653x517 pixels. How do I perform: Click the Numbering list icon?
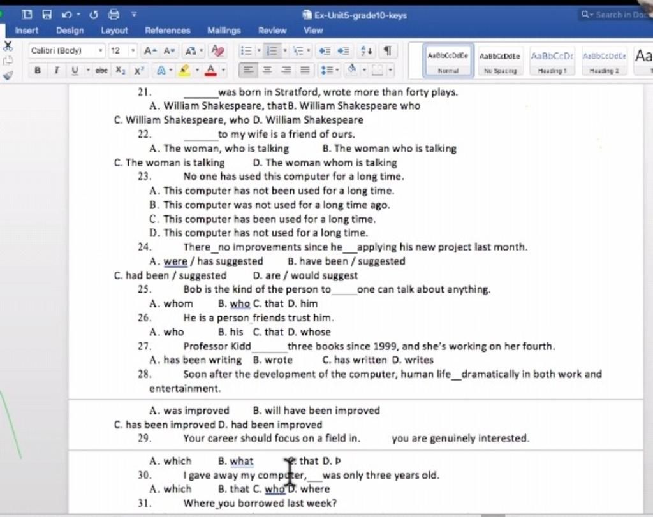click(x=272, y=51)
